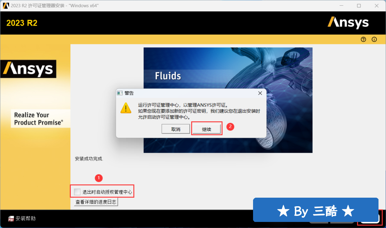The image size is (386, 228).
Task: Click 取消 in the warning dialog
Action: coord(176,129)
